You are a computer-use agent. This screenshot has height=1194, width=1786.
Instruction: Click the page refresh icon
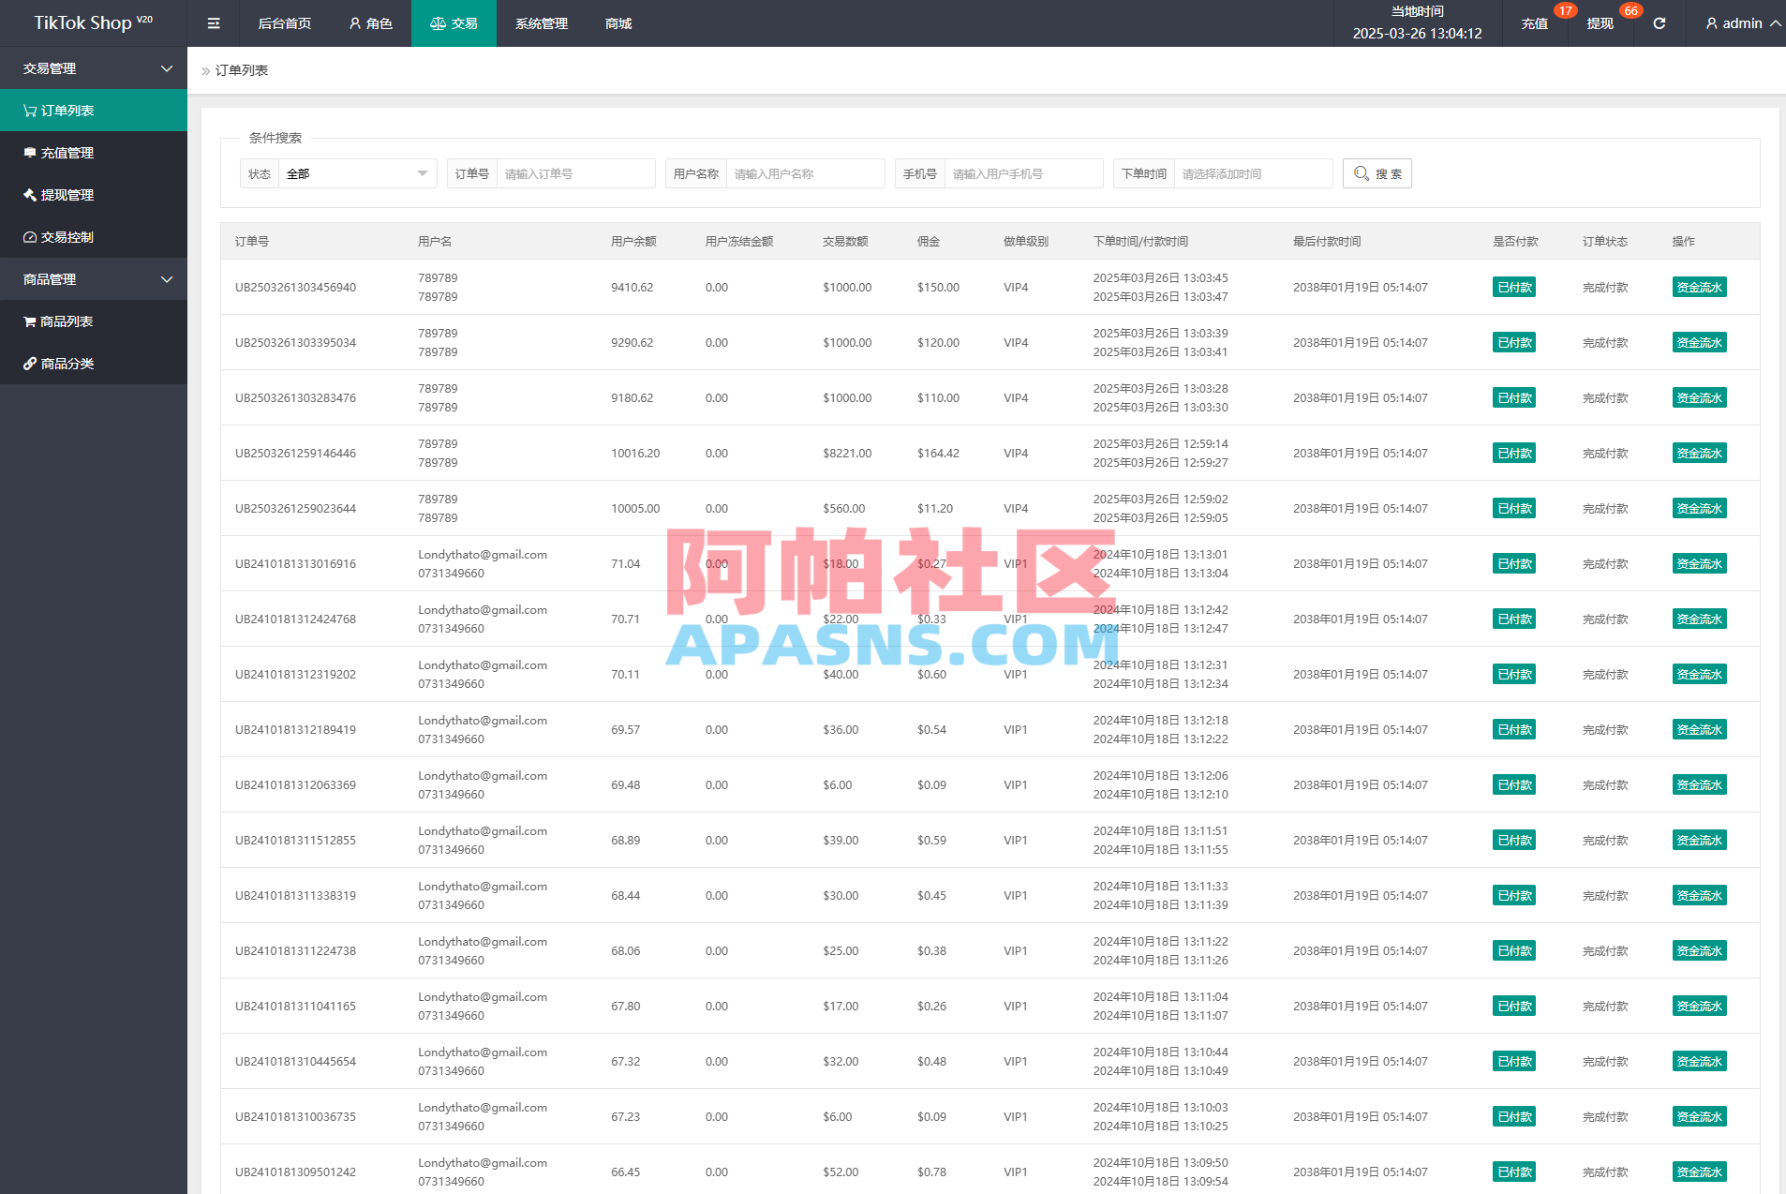tap(1659, 22)
